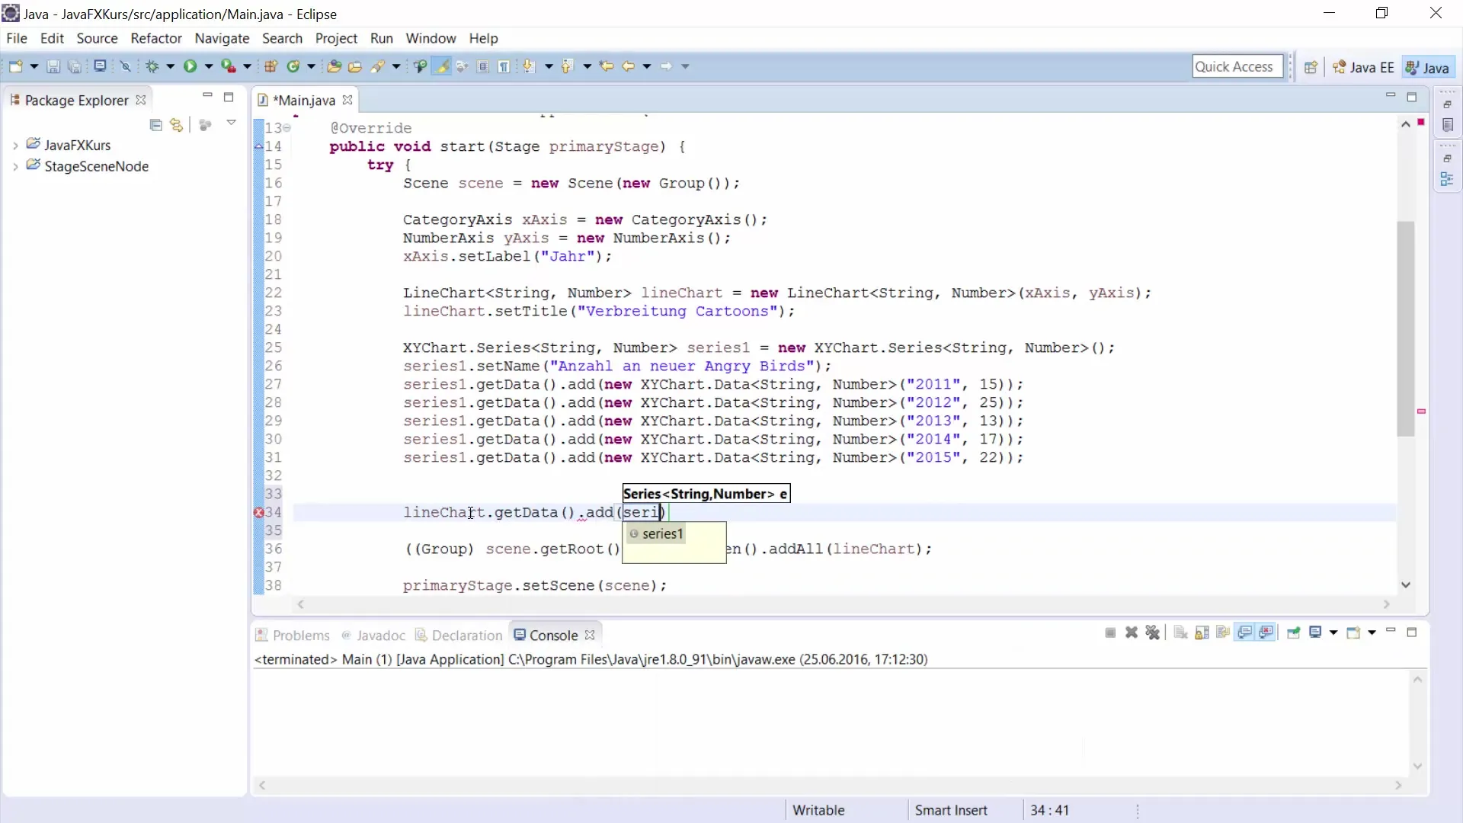The image size is (1463, 823).
Task: Toggle Show Whitespace Characters icon
Action: (504, 67)
